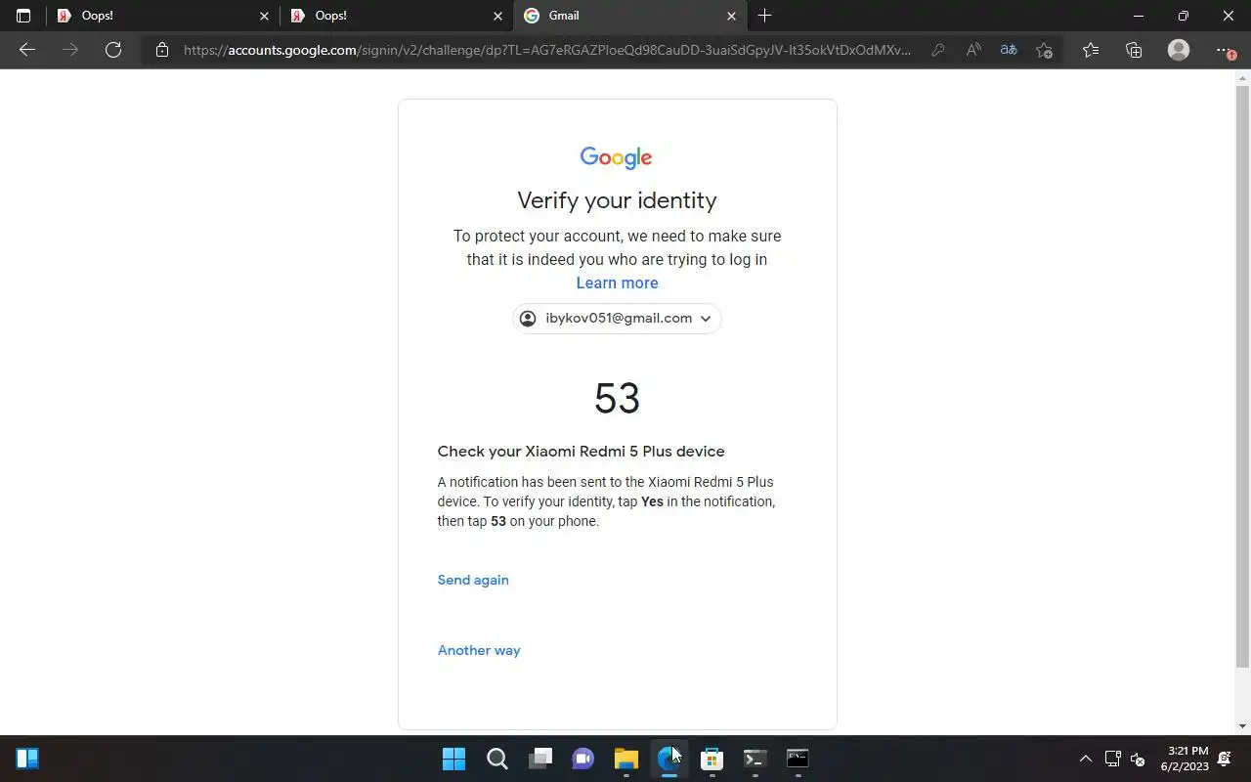The image size is (1251, 782).
Task: Add this page to favorites star icon
Action: [1044, 50]
